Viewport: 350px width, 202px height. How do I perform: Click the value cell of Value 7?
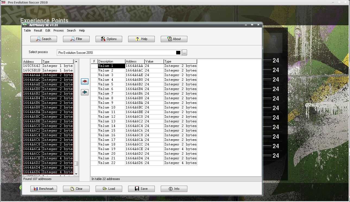[154, 94]
